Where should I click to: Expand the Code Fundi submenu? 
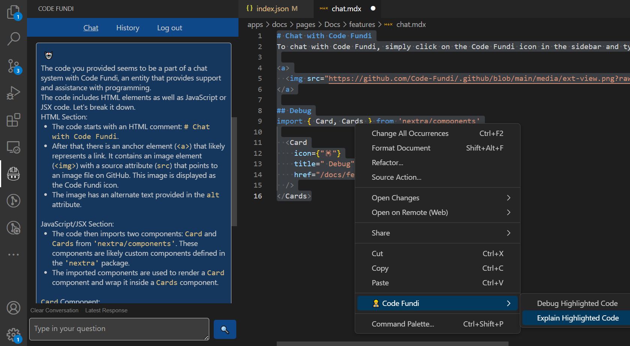click(437, 303)
